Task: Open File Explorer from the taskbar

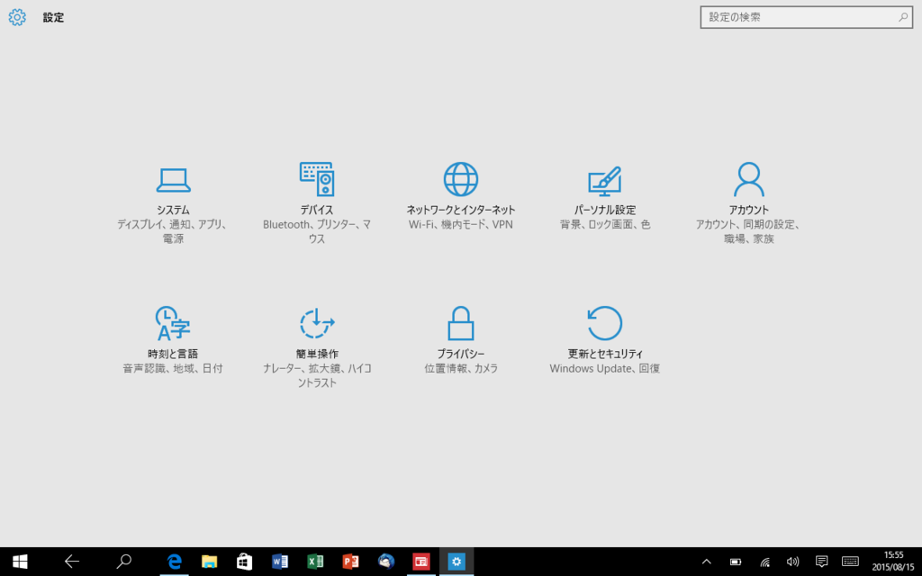Action: [209, 562]
